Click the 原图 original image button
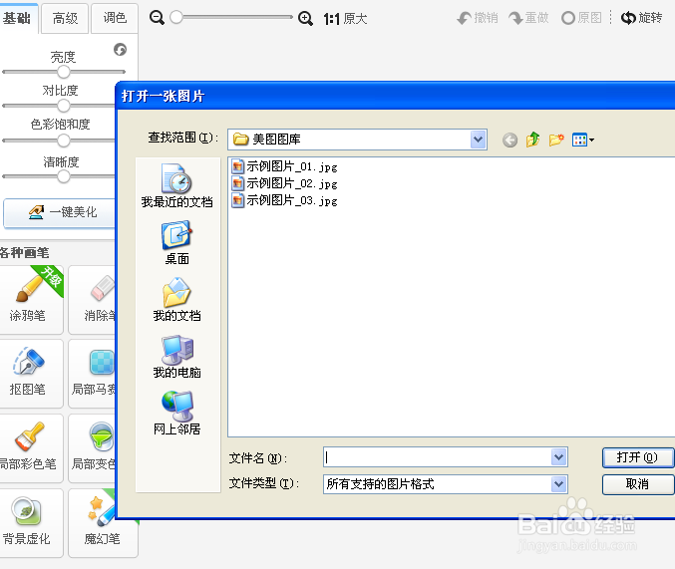 point(581,18)
